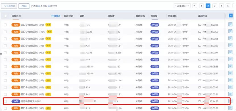Open details icon for the (623) row

[230, 94]
